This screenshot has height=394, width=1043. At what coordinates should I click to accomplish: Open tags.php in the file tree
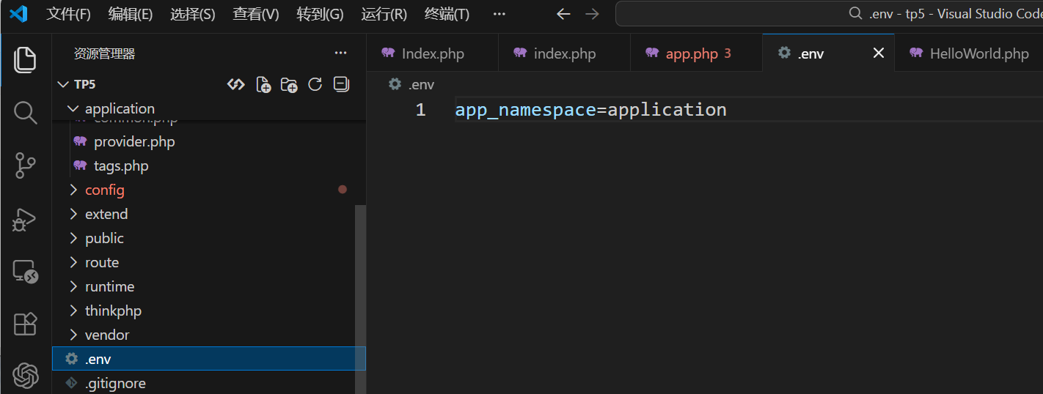[121, 166]
